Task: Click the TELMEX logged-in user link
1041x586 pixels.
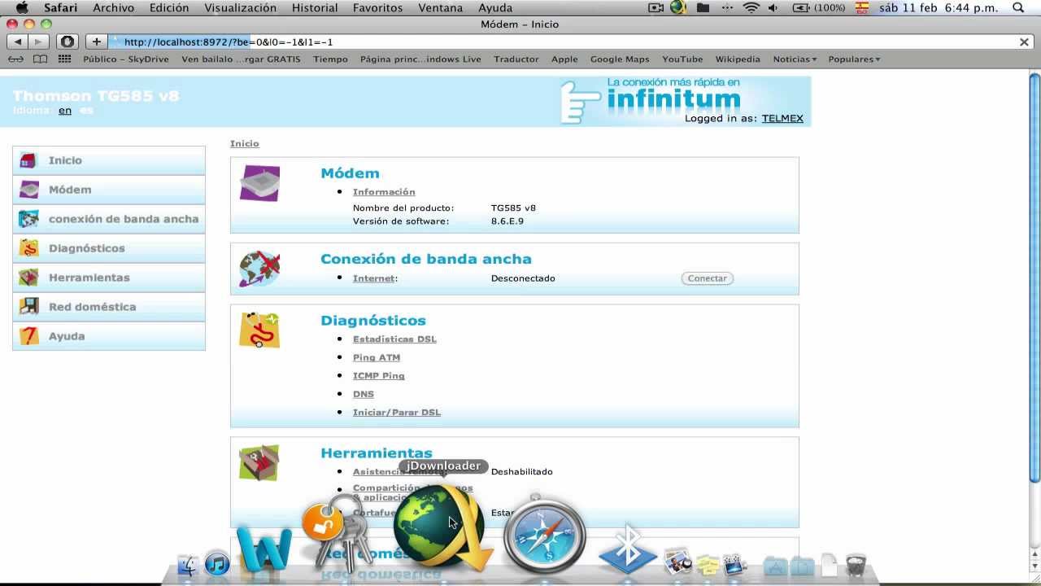Action: pyautogui.click(x=782, y=119)
